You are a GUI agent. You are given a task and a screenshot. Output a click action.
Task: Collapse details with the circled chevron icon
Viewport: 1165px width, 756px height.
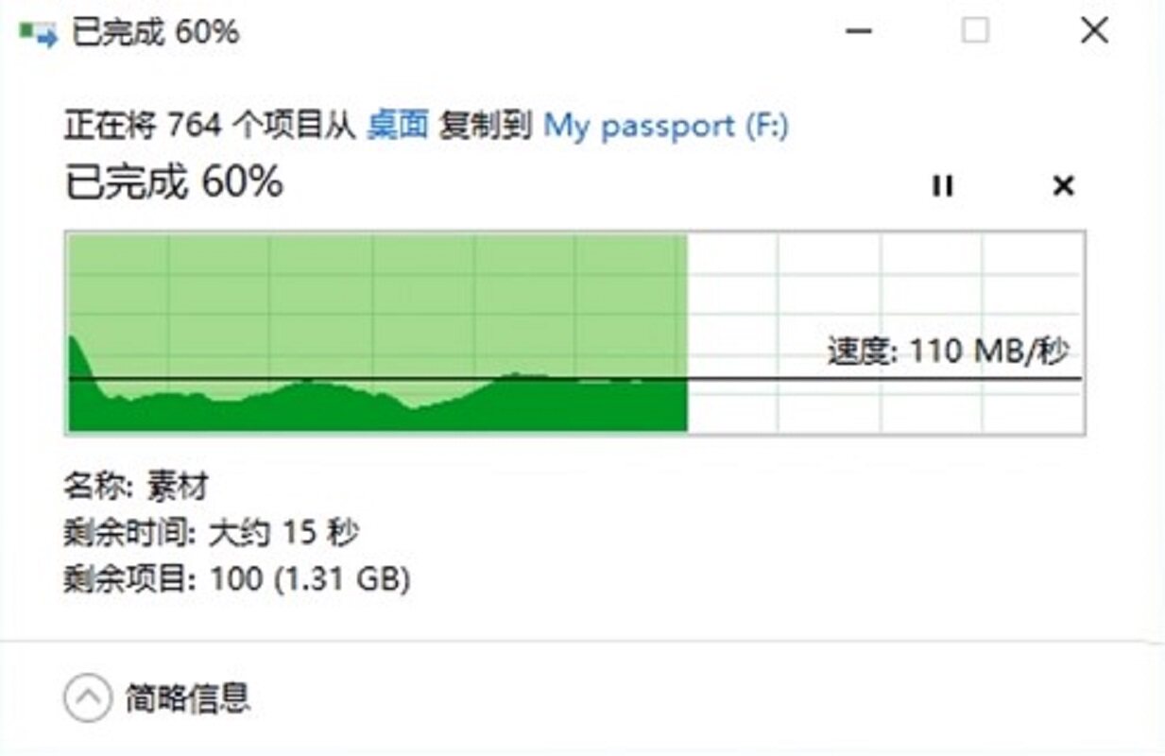point(87,698)
